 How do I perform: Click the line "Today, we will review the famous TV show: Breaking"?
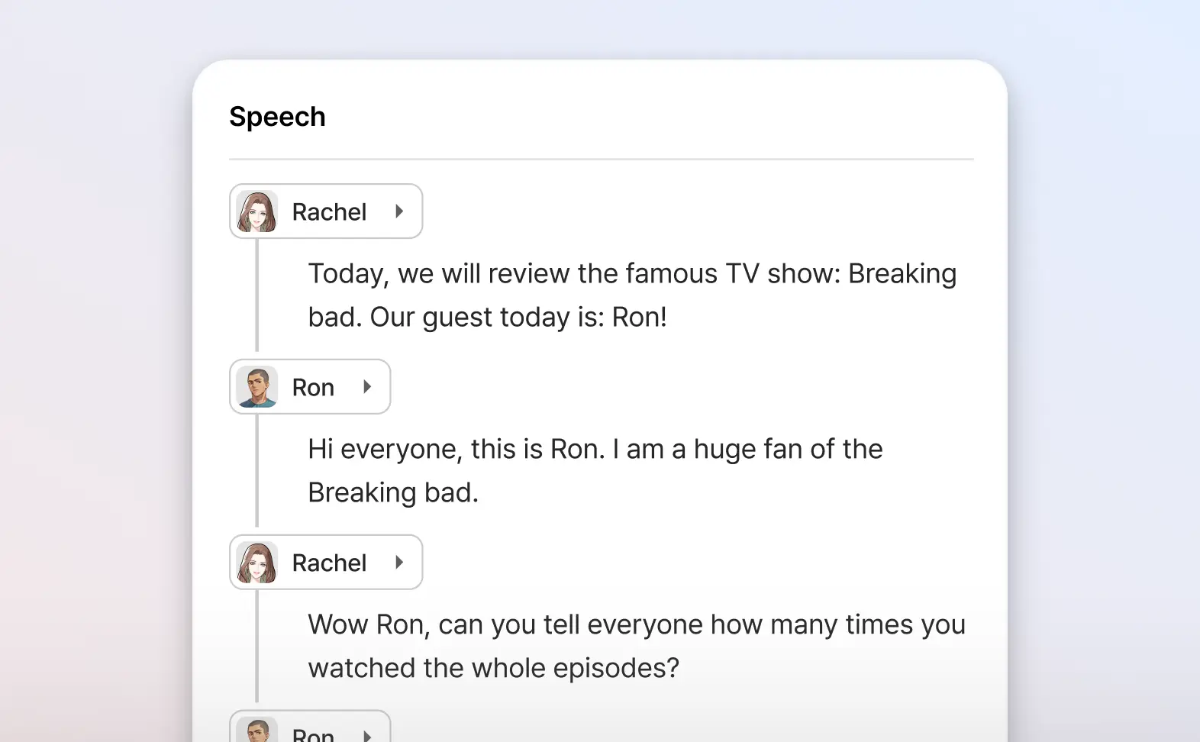pos(632,274)
